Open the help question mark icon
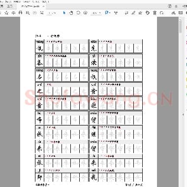The image size is (187, 187). [170, 6]
